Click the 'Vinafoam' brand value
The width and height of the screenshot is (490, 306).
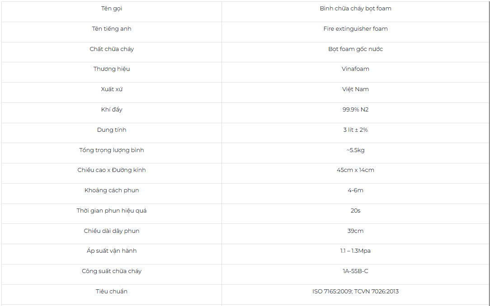[355, 69]
